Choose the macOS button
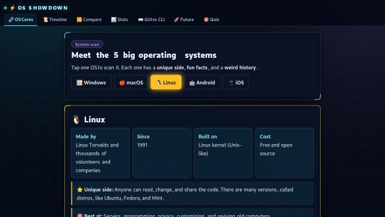385x217 pixels. click(131, 83)
